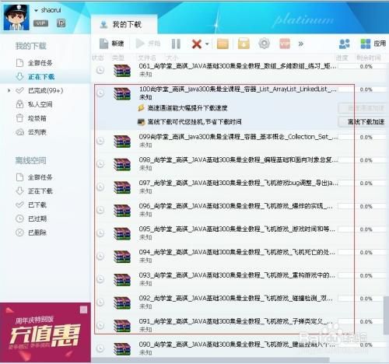Click the user avatar picture
Viewport: 389px width, 364px height.
[x=16, y=18]
